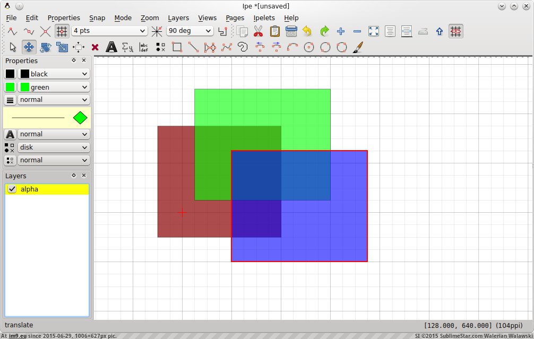Click the red X delete icon
Screen dimensions: 534x339
[94, 47]
